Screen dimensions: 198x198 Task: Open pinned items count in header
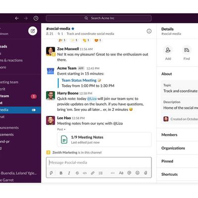tap(60, 34)
